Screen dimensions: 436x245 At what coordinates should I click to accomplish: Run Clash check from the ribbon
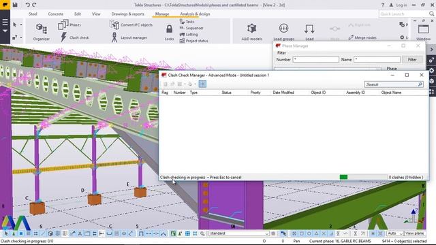pos(74,37)
